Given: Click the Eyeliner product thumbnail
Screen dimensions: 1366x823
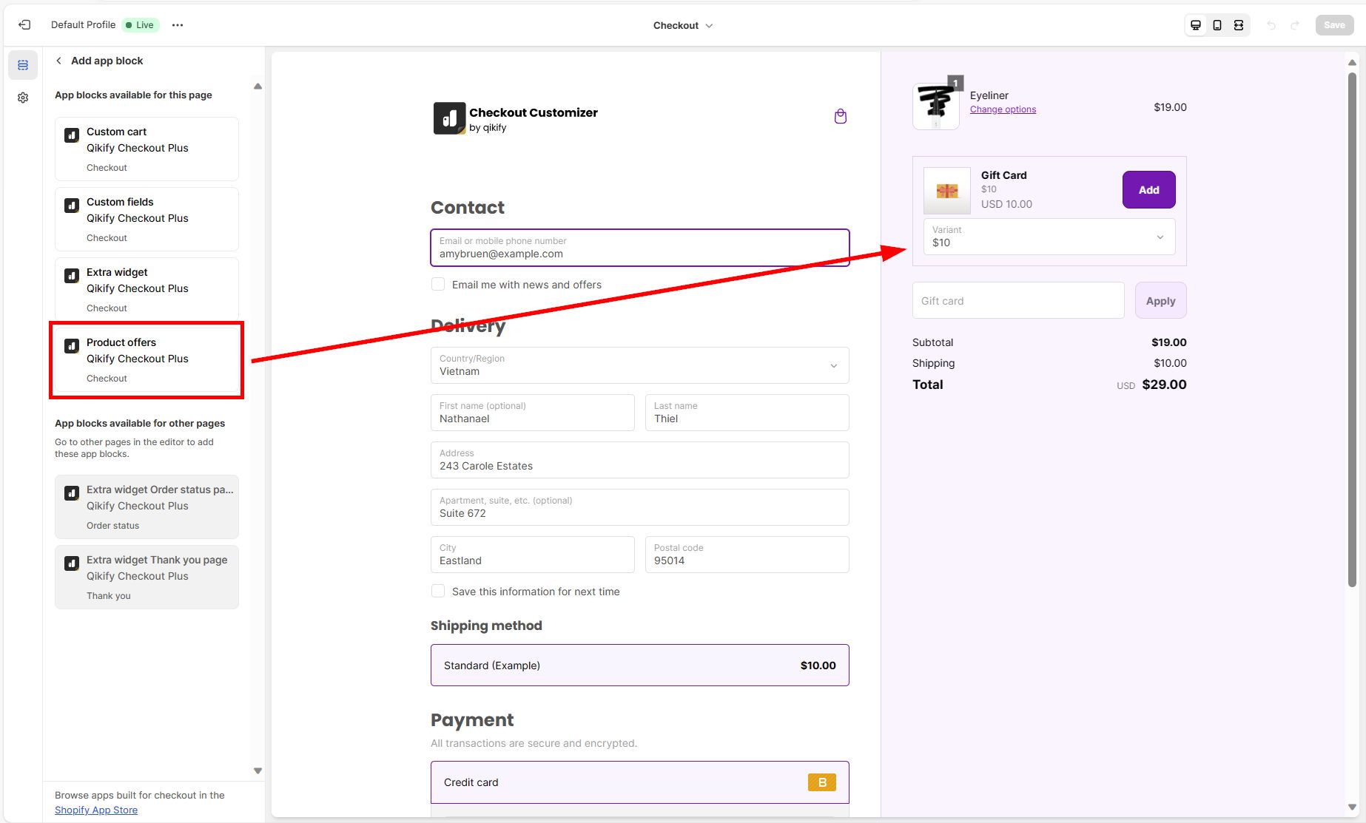Looking at the screenshot, I should [x=936, y=106].
